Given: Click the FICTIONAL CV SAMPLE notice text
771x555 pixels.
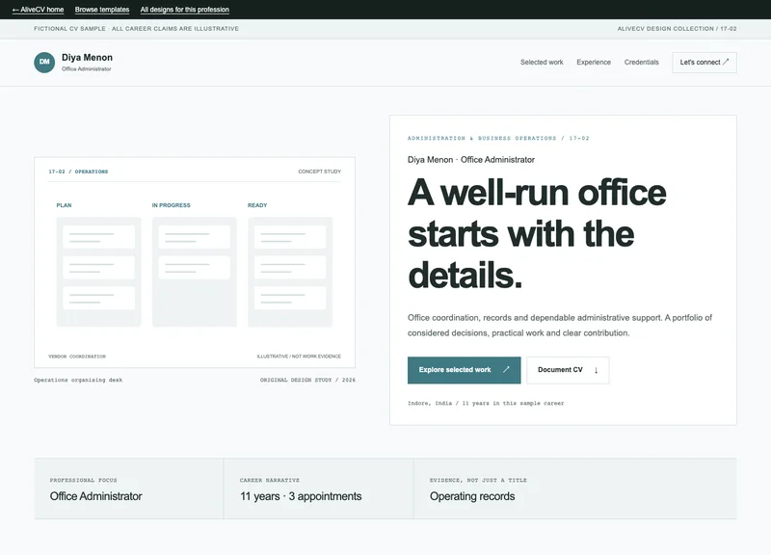Looking at the screenshot, I should coord(136,29).
